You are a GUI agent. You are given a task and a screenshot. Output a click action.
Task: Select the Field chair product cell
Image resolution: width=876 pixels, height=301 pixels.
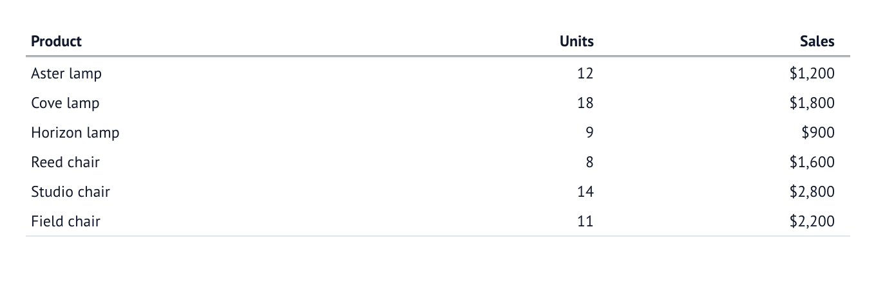[x=66, y=221]
